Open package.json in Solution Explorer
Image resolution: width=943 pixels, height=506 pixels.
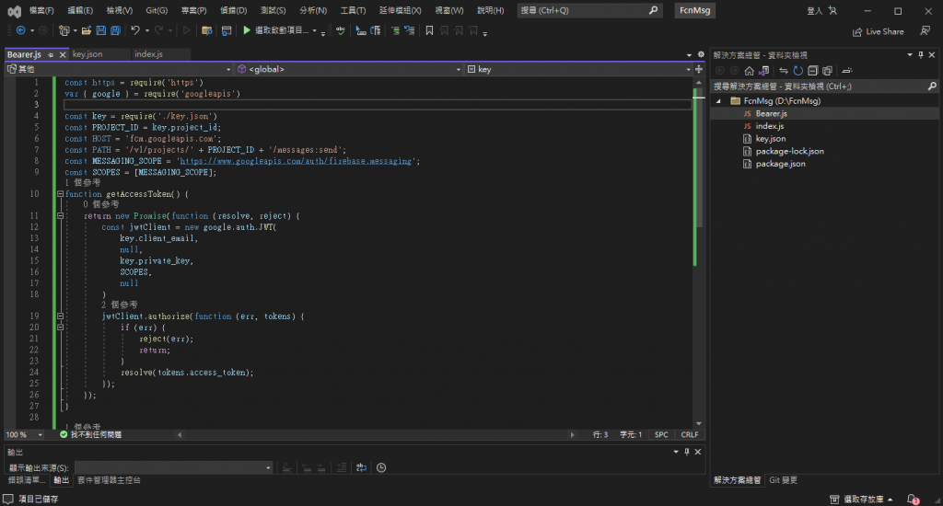pos(780,164)
